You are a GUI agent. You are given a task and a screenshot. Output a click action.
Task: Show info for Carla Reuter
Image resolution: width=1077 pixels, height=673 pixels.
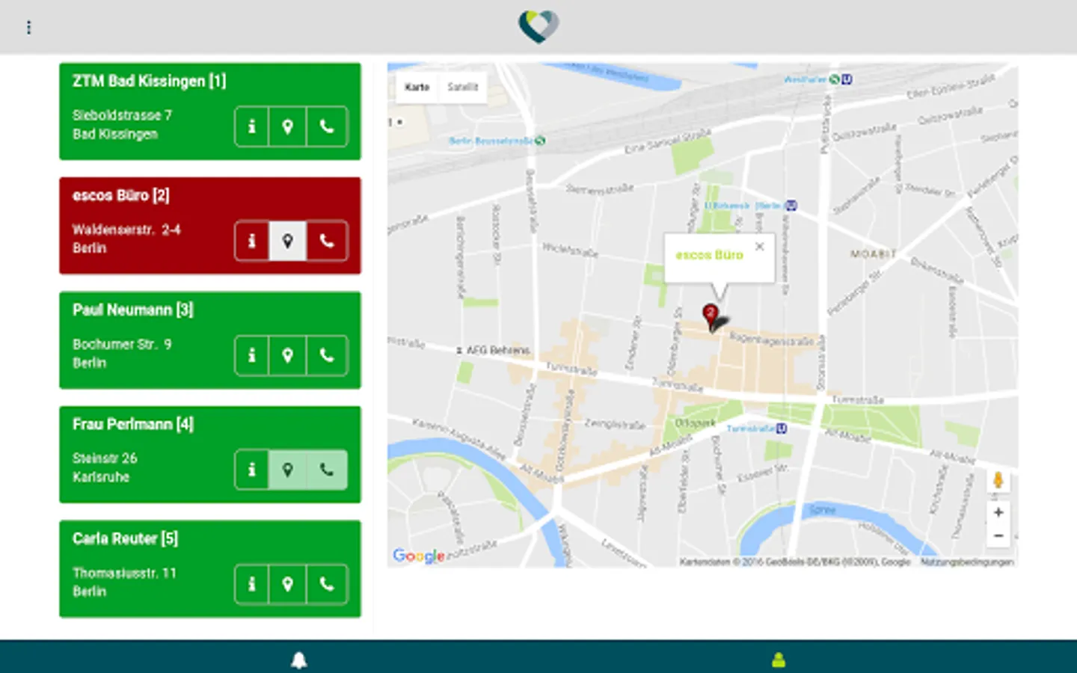(x=252, y=584)
